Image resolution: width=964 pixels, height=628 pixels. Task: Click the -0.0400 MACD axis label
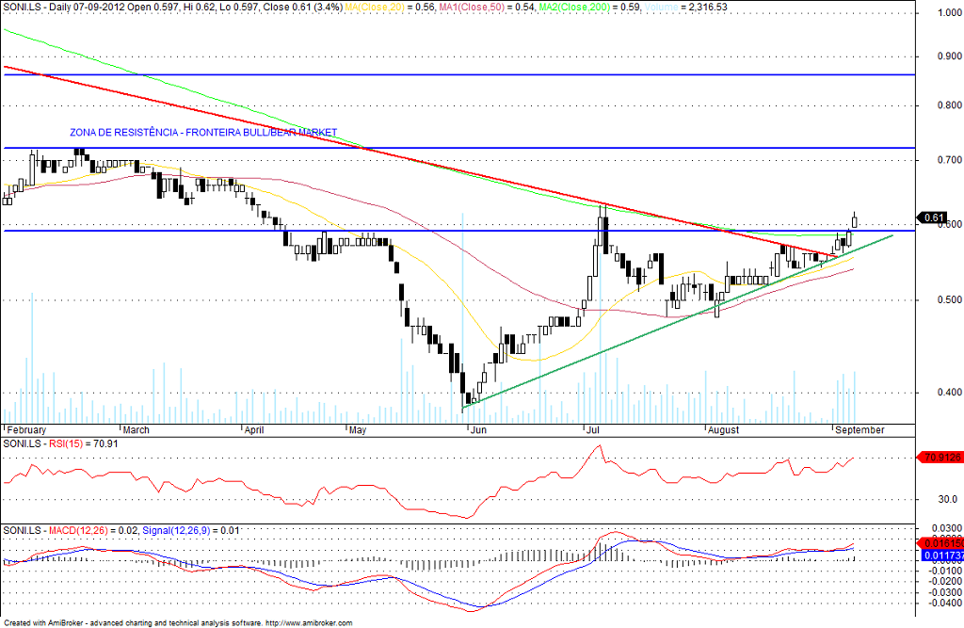pyautogui.click(x=947, y=603)
